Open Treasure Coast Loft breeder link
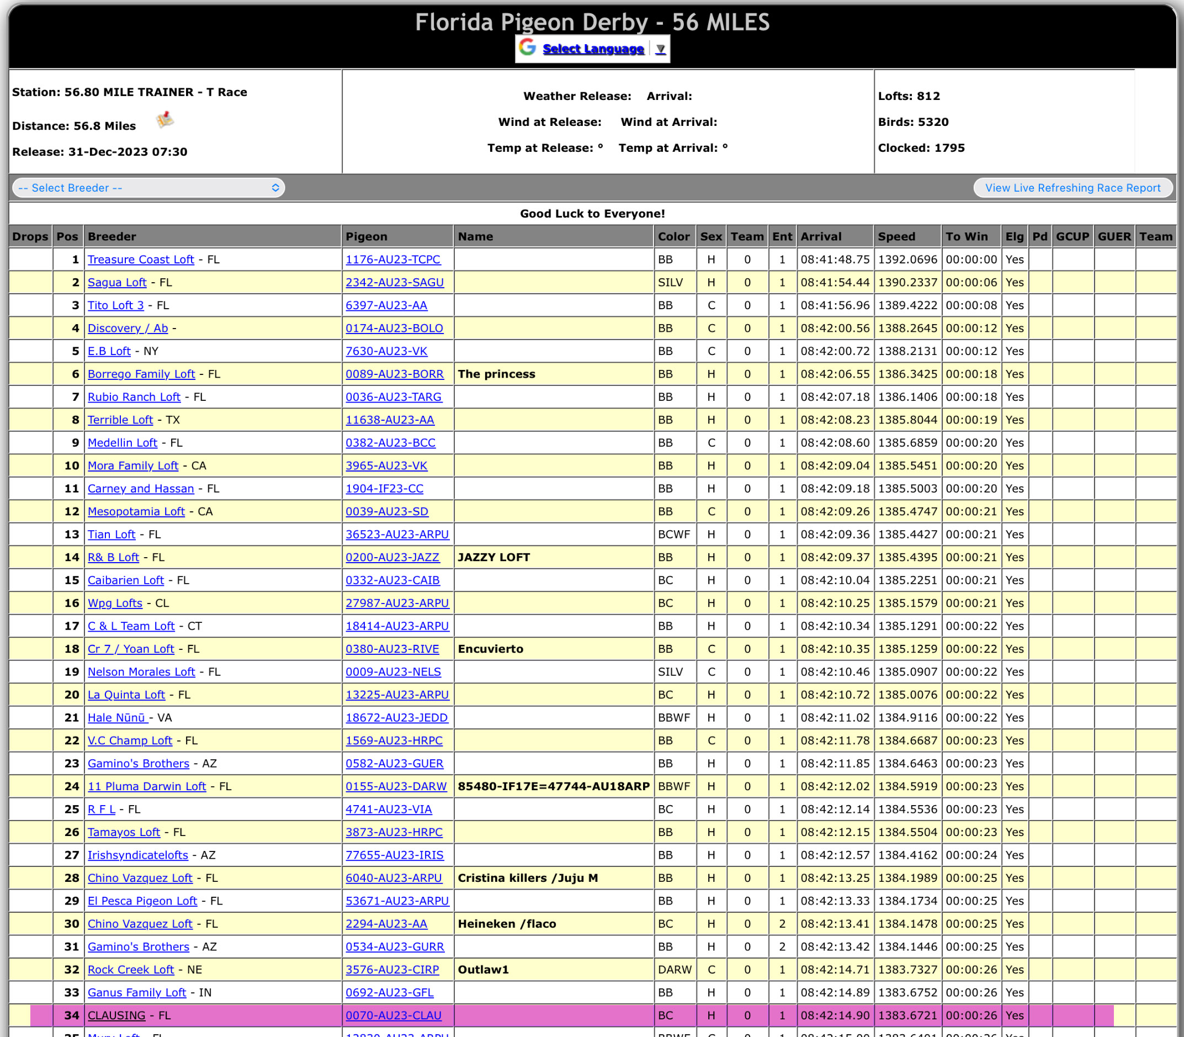The height and width of the screenshot is (1037, 1184). [x=141, y=260]
